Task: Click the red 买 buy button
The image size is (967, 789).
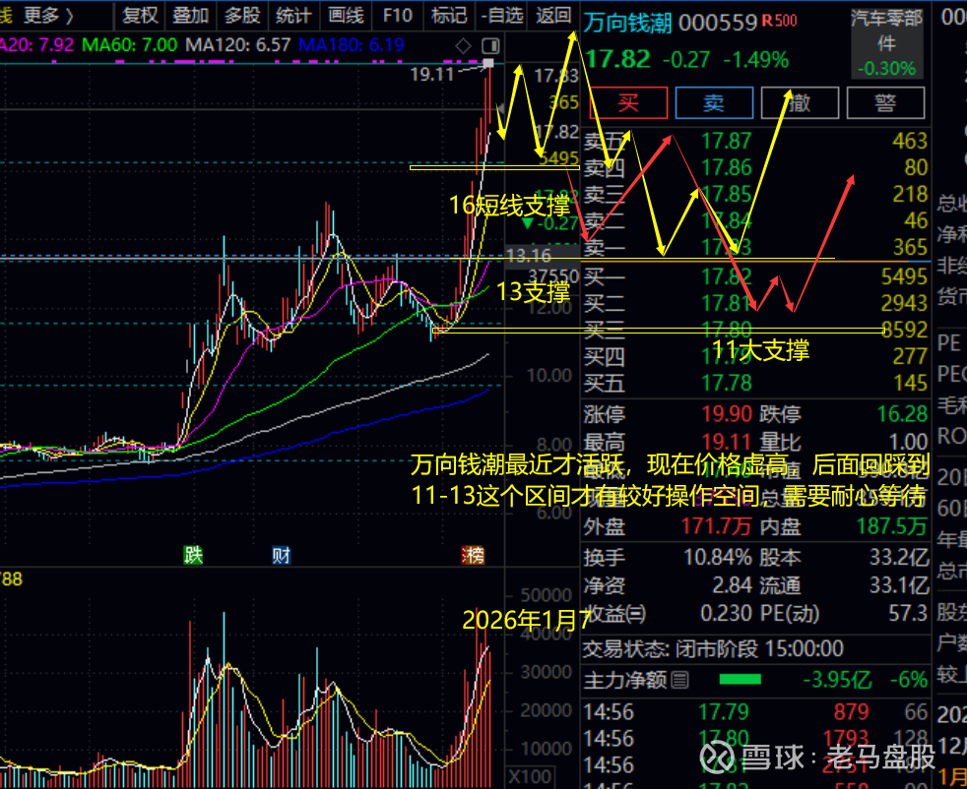Action: (628, 102)
